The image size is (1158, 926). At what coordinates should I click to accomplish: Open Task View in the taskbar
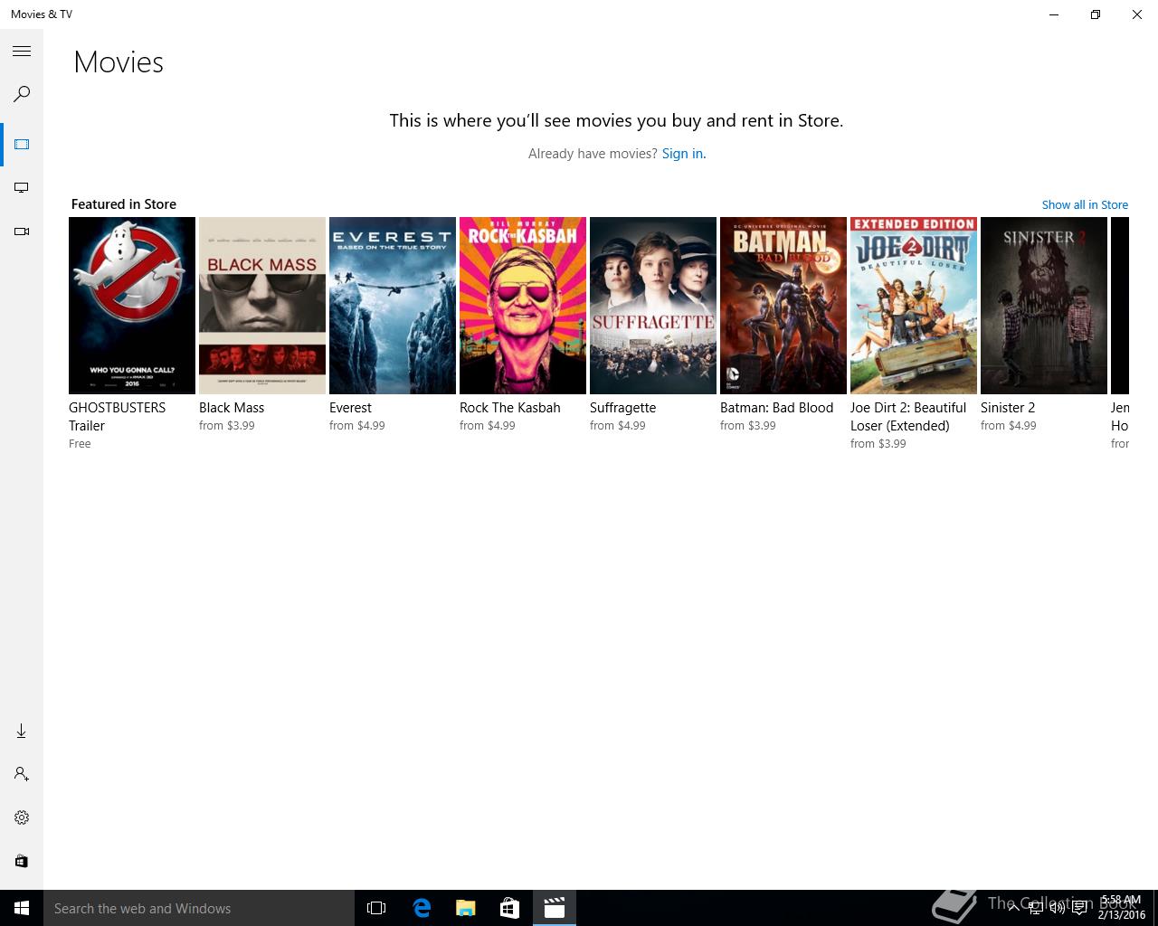click(x=376, y=908)
